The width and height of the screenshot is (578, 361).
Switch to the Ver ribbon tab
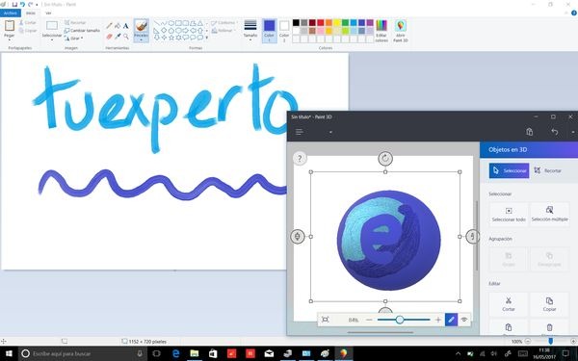[x=48, y=13]
